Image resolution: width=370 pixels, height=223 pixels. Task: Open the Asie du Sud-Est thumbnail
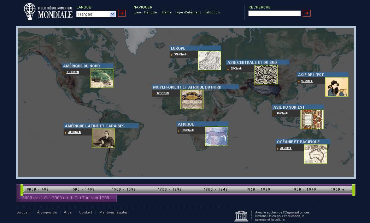pos(312,120)
